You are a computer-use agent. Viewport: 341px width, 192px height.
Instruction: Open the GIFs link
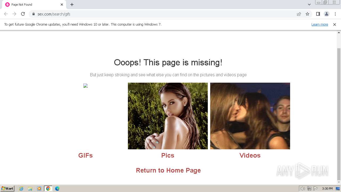click(86, 155)
